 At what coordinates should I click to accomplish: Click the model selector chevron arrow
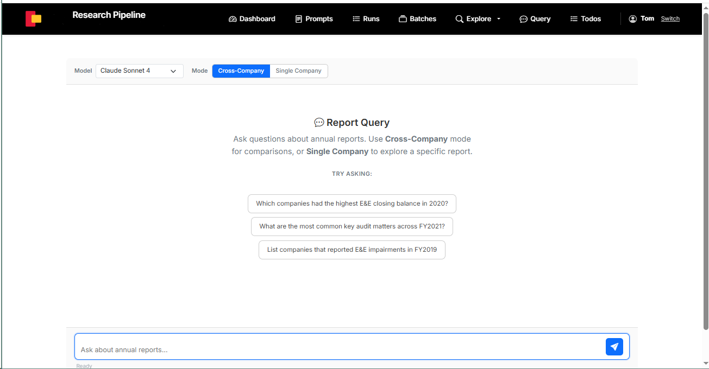173,71
